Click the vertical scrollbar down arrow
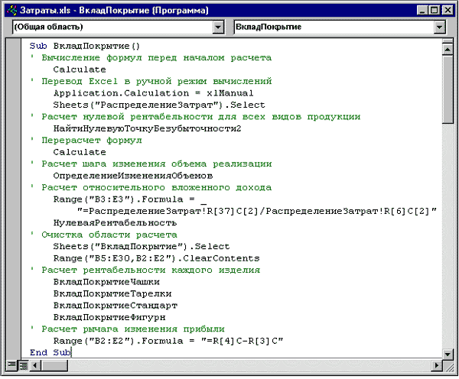The image size is (459, 379). 448,354
